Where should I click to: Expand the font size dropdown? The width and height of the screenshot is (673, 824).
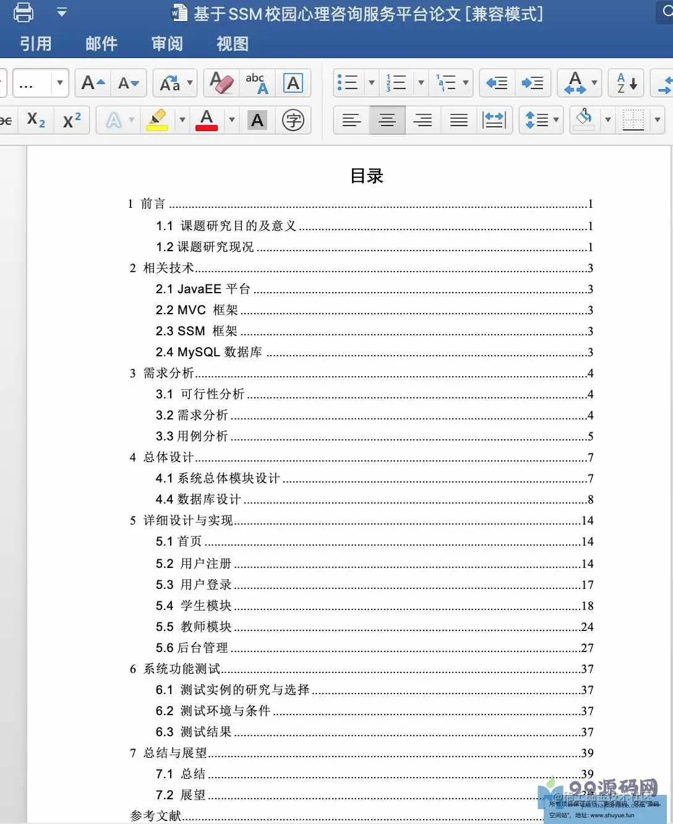[59, 83]
